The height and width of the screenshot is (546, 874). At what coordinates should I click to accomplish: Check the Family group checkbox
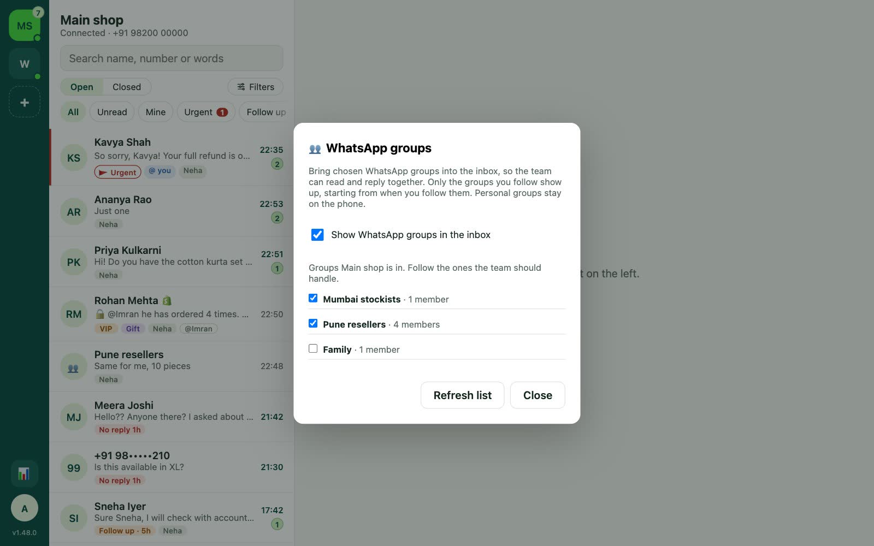[313, 348]
